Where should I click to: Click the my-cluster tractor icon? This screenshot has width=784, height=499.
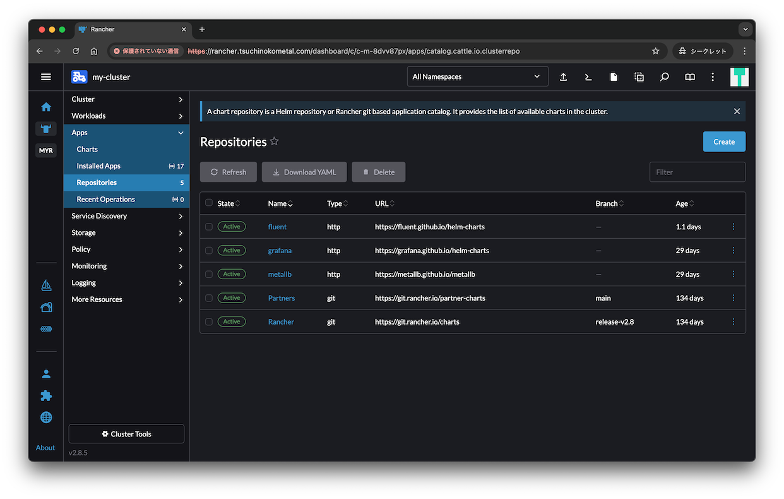pos(79,76)
